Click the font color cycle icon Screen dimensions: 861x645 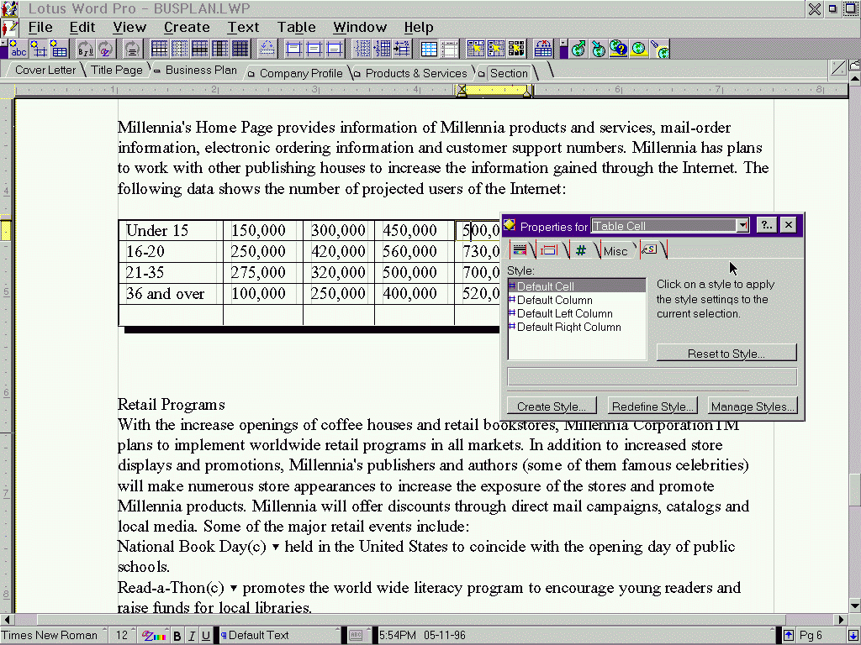point(105,50)
